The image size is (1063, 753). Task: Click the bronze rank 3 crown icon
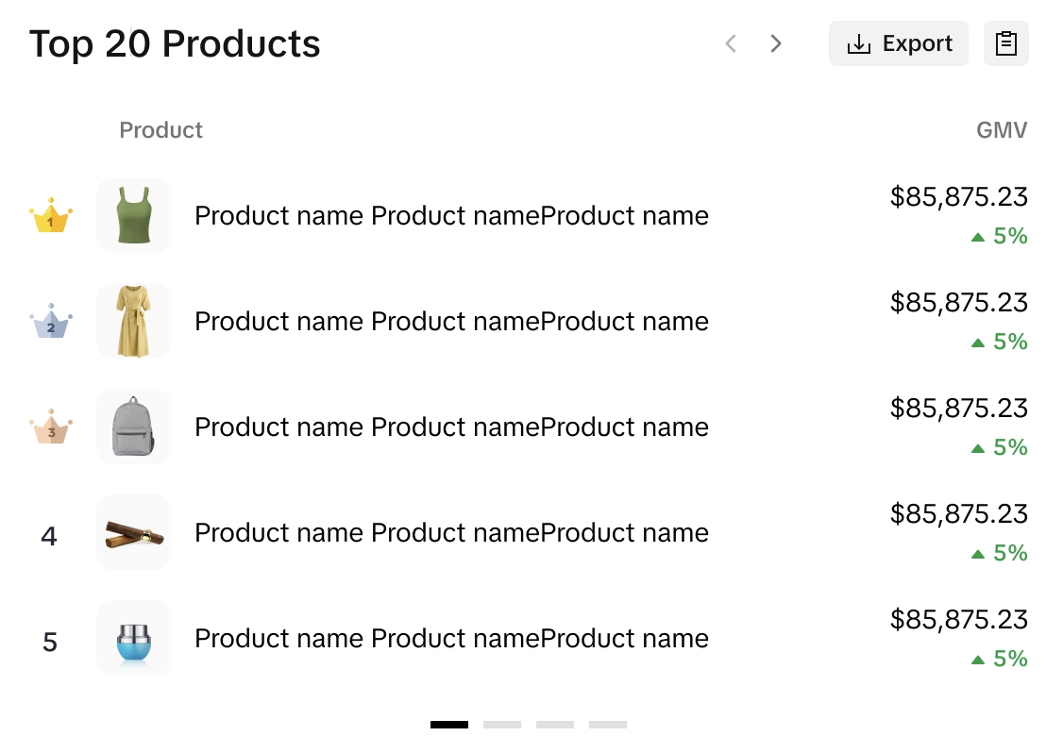coord(51,427)
